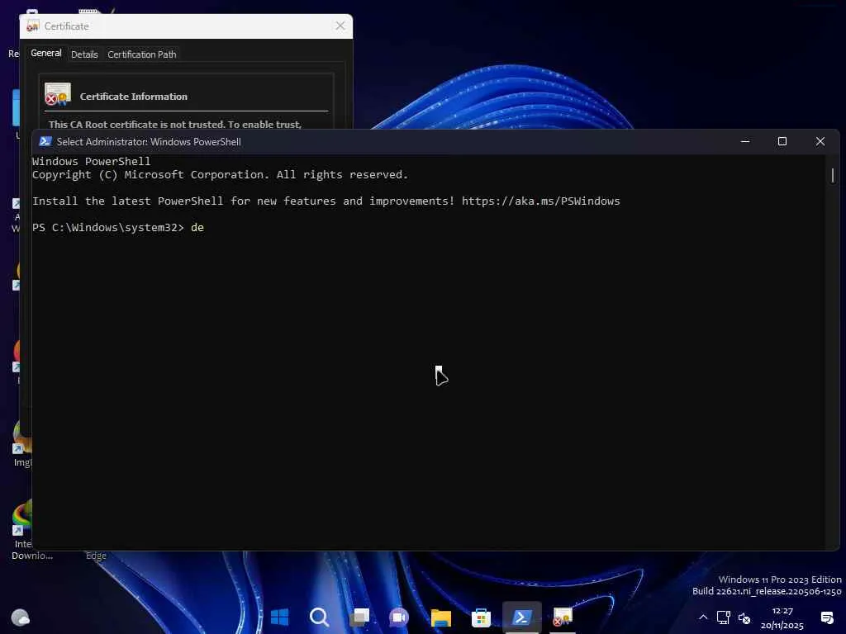
Task: Click the https://aka.ms/PSWindows URL text
Action: (x=540, y=201)
